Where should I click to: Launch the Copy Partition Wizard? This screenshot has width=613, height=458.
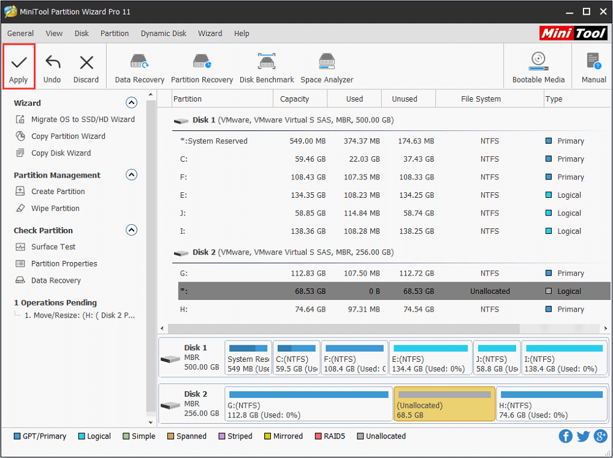tap(61, 137)
